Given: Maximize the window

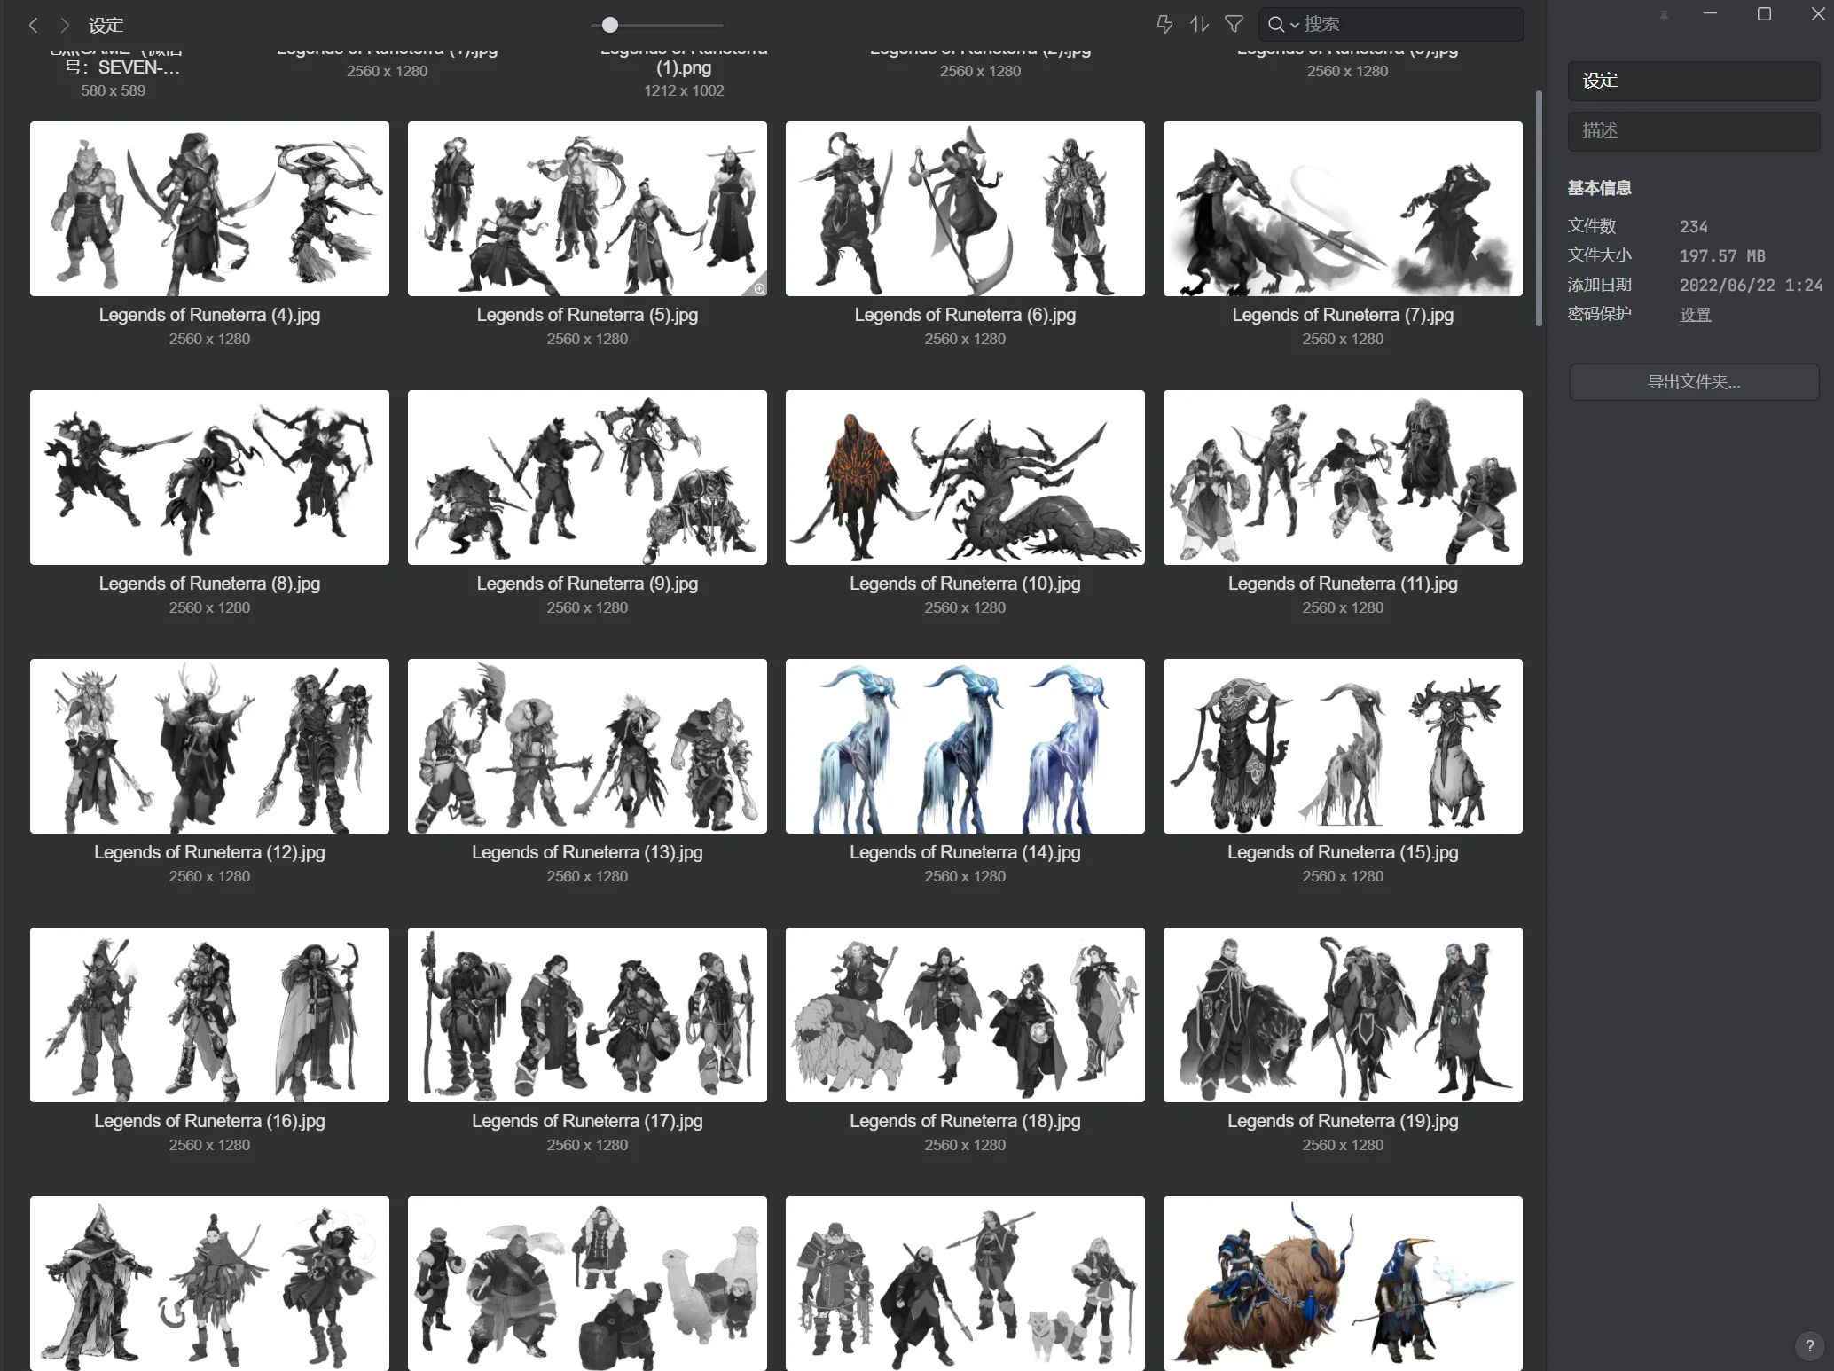Looking at the screenshot, I should tap(1764, 14).
